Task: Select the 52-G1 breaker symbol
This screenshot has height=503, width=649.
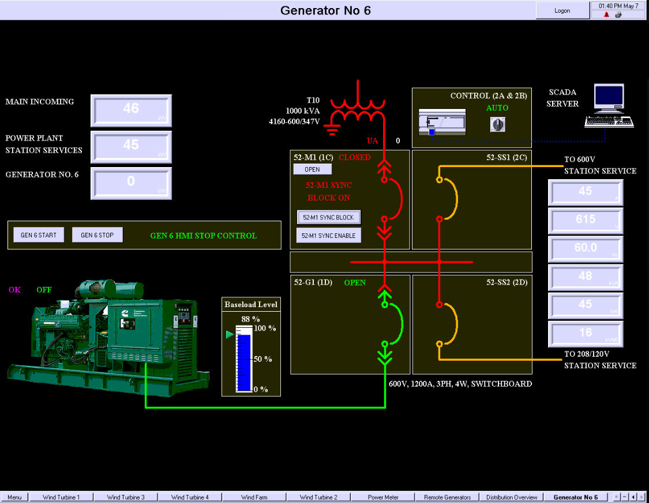Action: coord(389,324)
